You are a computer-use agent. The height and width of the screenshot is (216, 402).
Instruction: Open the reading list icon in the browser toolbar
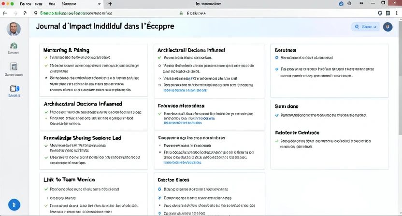coord(388,13)
